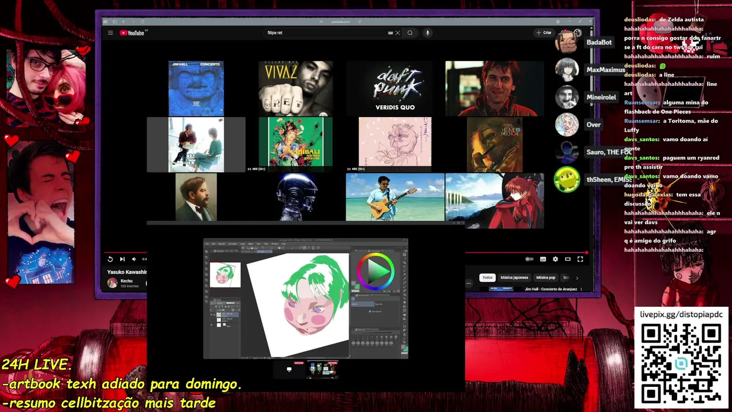Open the layer blending mode 'Normal' dropdown
This screenshot has width=732, height=412.
pyautogui.click(x=221, y=303)
